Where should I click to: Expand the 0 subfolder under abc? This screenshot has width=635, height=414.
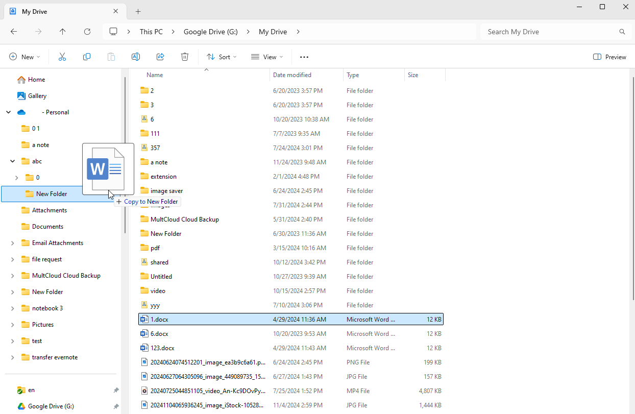pyautogui.click(x=16, y=178)
